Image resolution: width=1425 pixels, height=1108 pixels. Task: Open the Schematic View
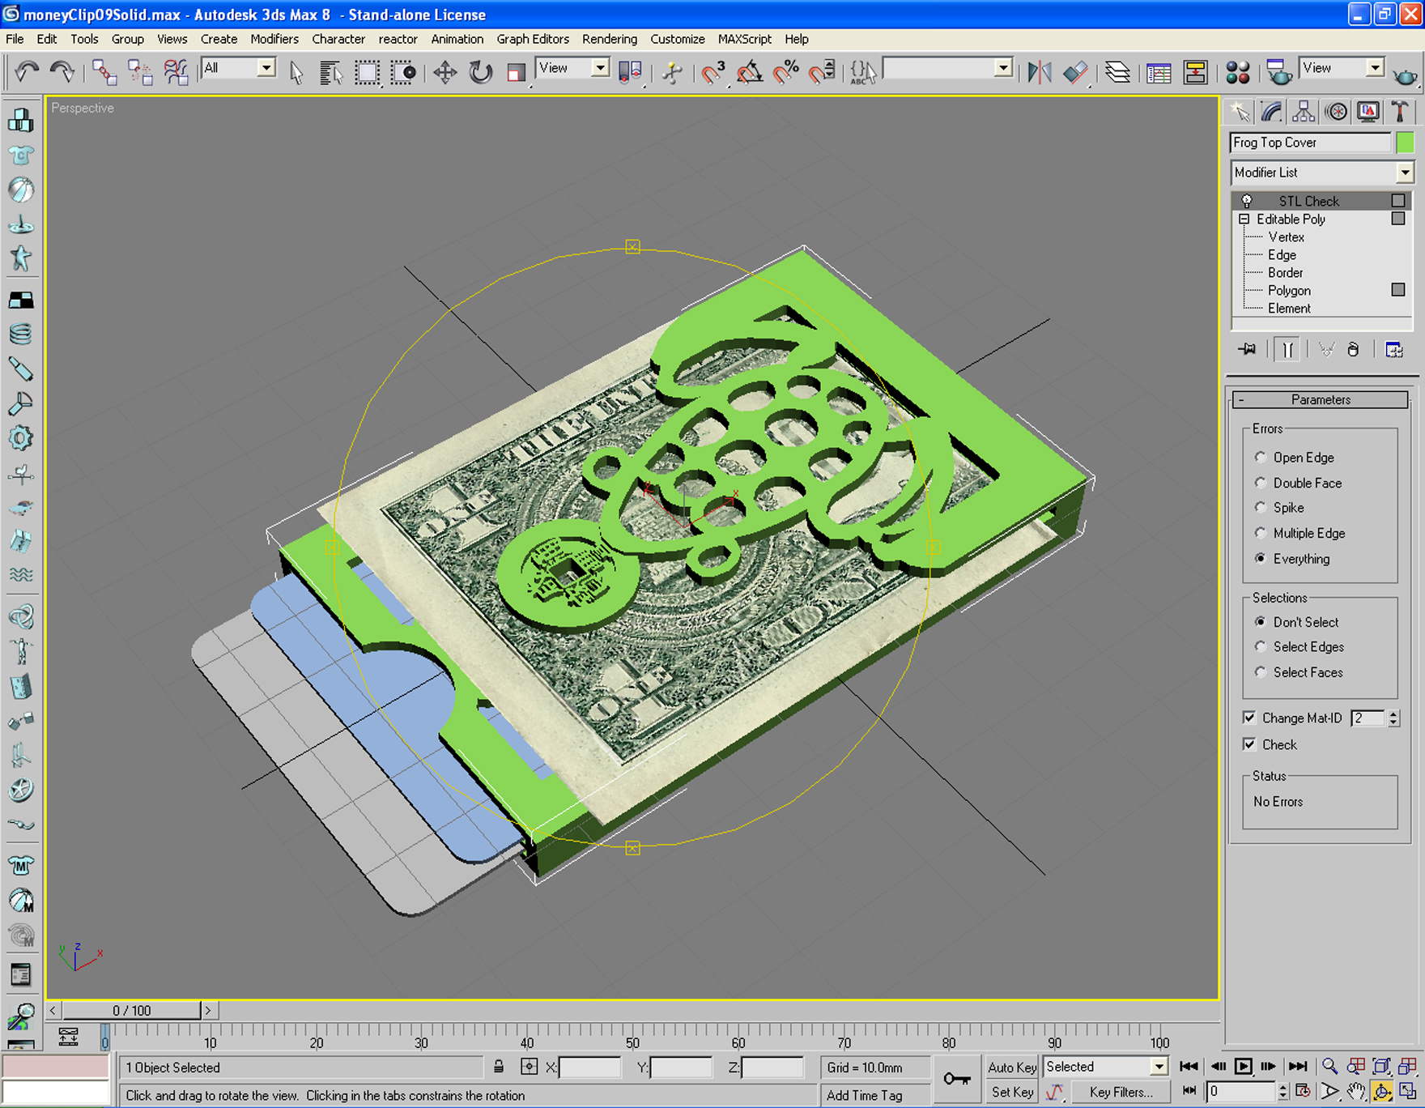coord(1197,73)
